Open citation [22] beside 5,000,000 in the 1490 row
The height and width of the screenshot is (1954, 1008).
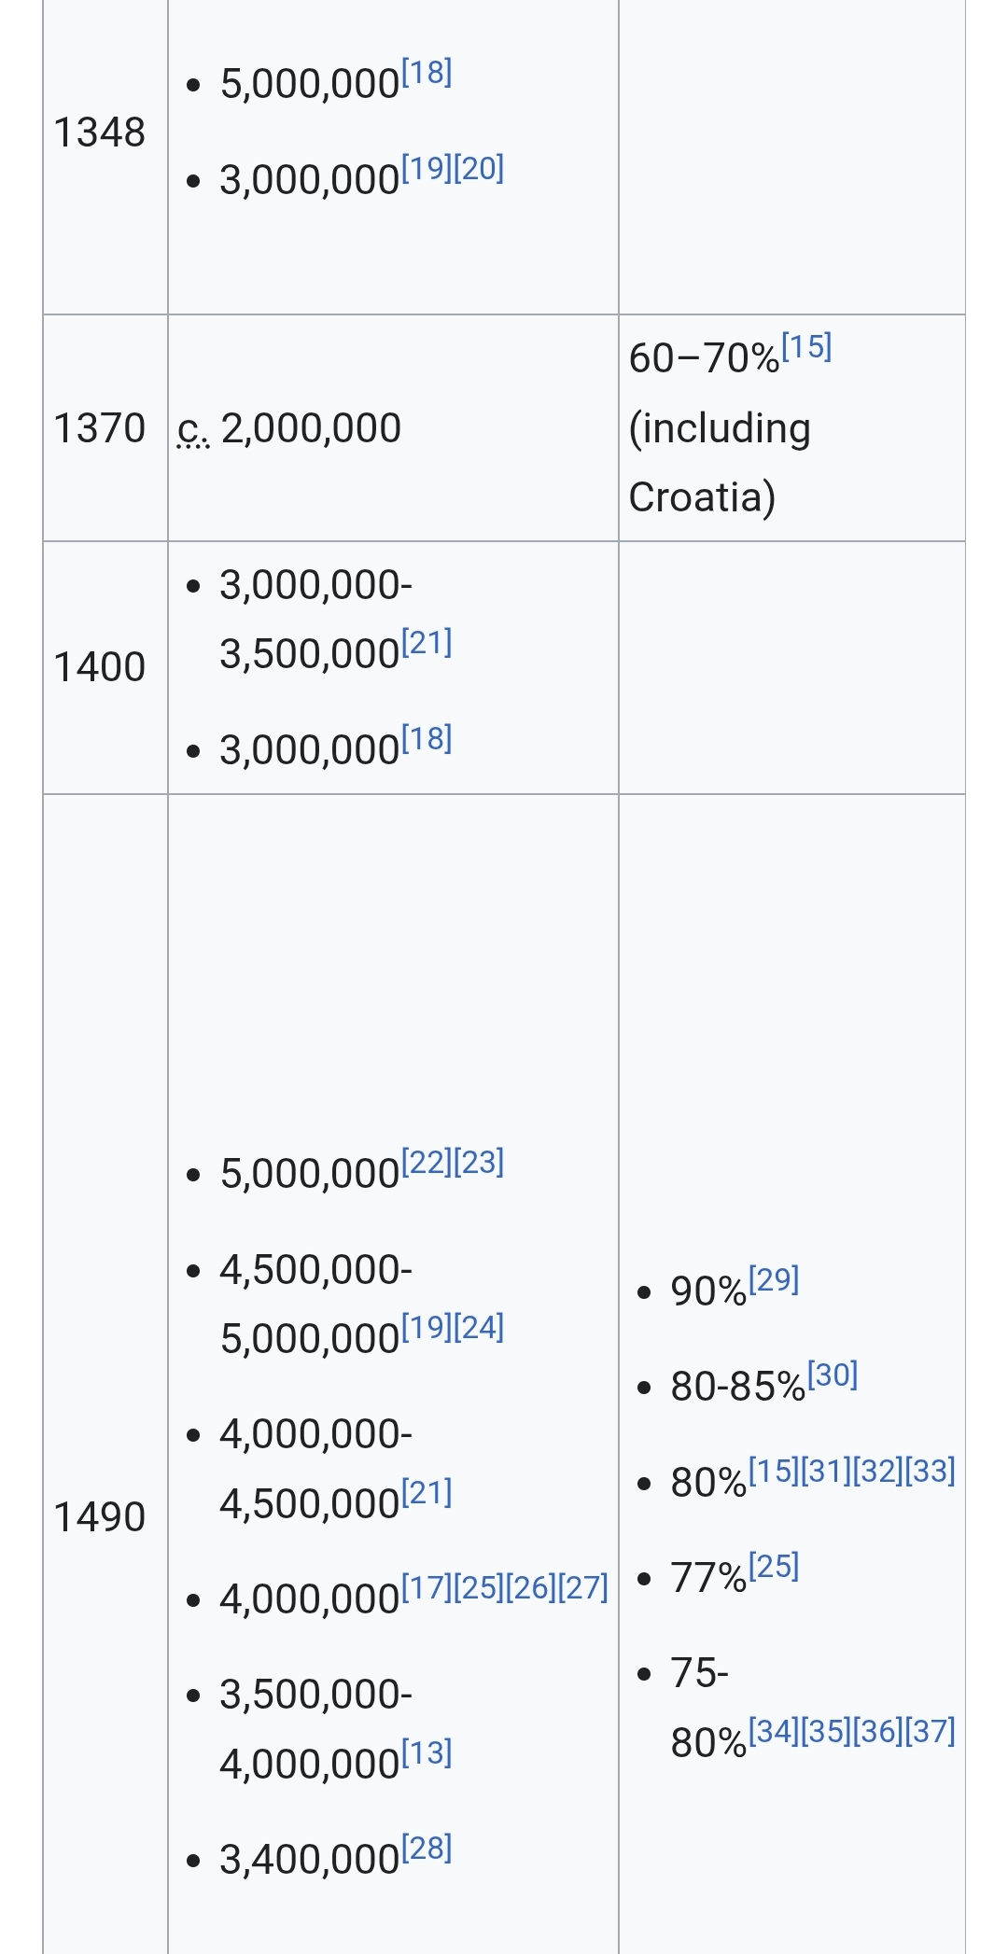pyautogui.click(x=427, y=1163)
